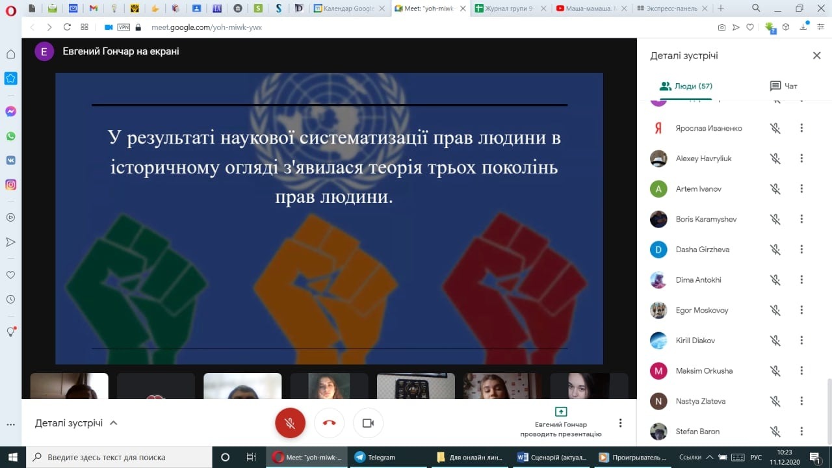Click muted mic icon for Ярослав Иваненко
Screen dimensions: 832x468
(x=775, y=128)
